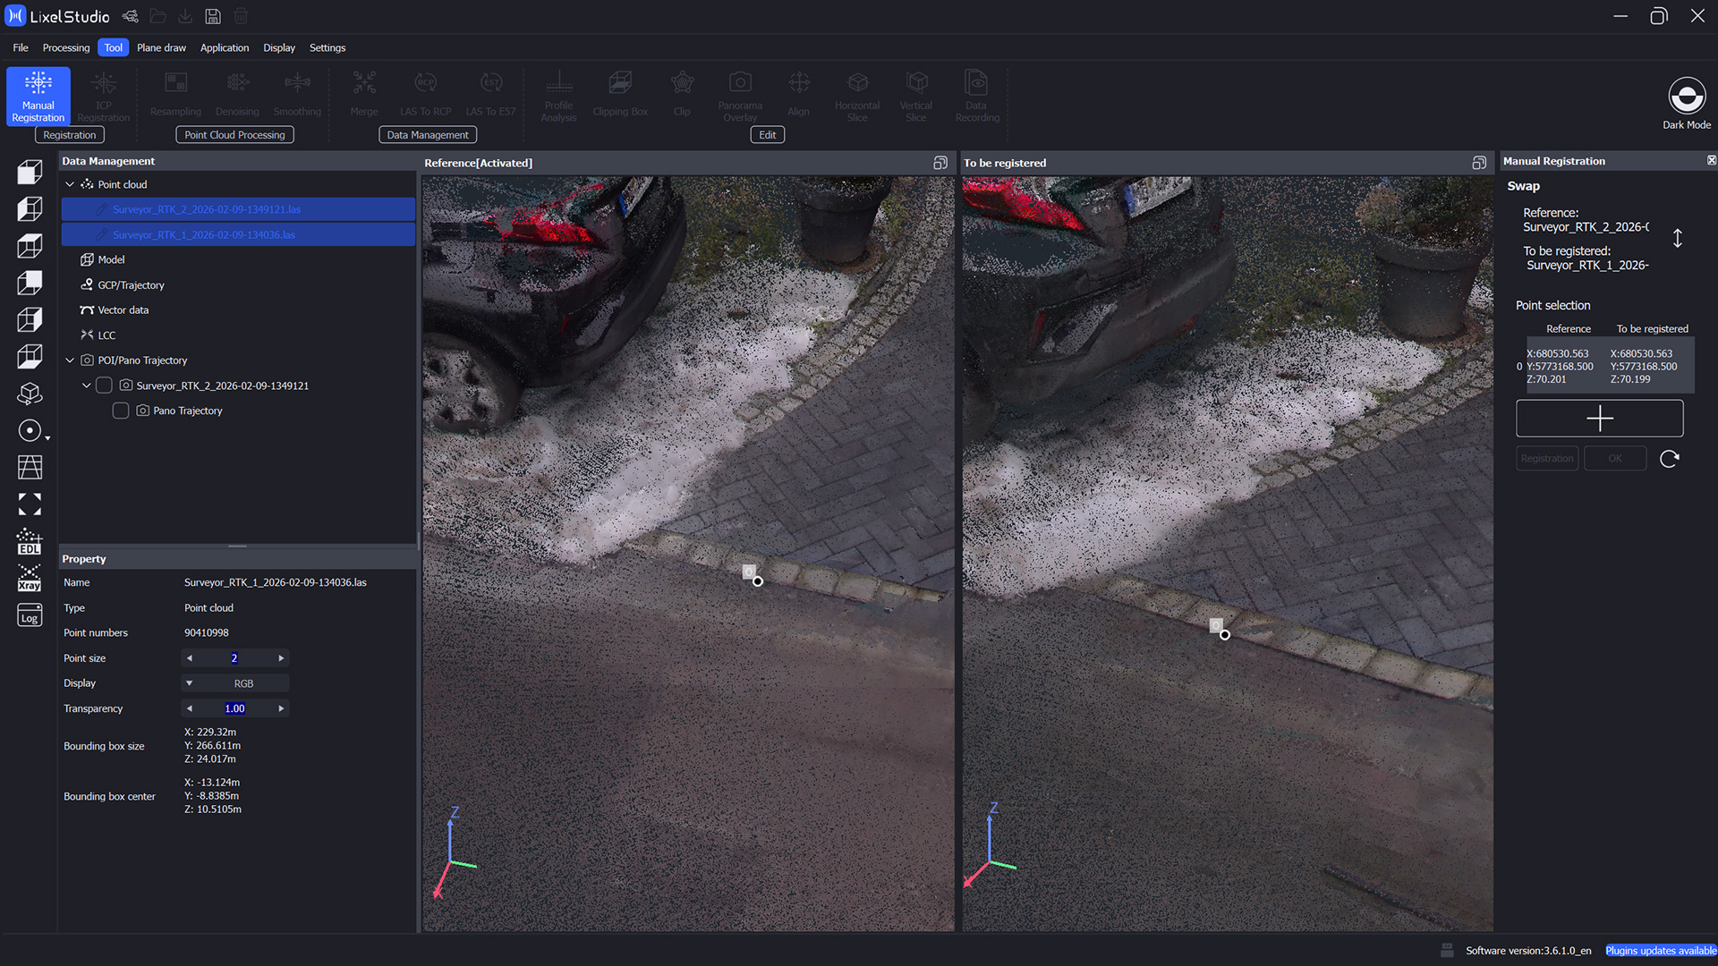1718x966 pixels.
Task: Toggle Dark Mode icon
Action: 1686,97
